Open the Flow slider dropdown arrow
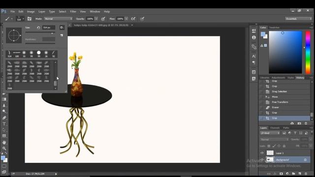 pos(126,19)
